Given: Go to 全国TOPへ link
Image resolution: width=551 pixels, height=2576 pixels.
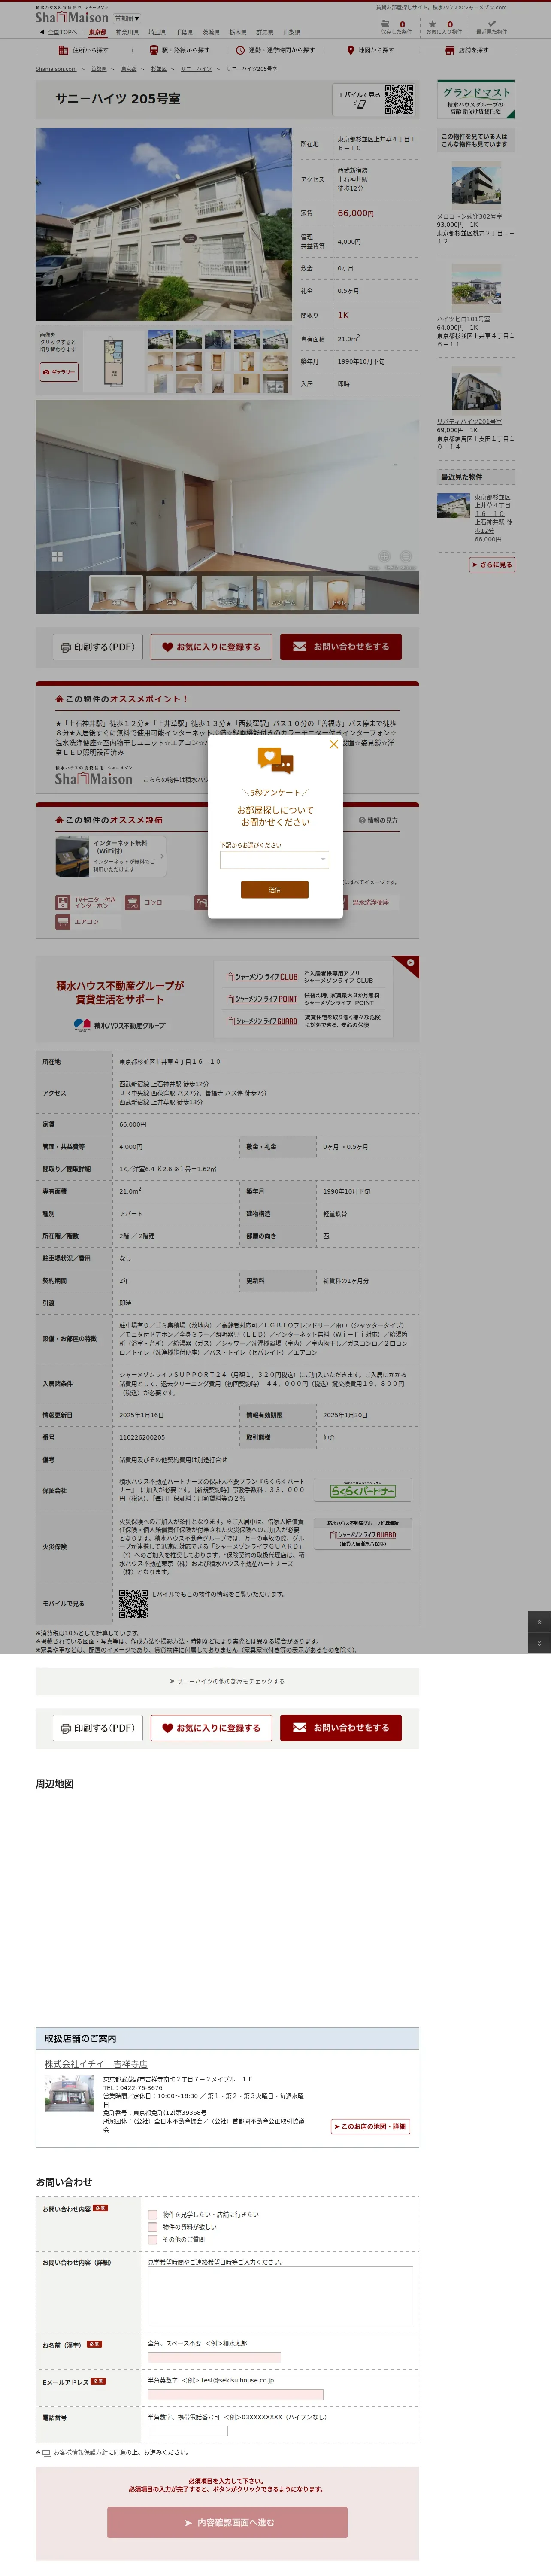Looking at the screenshot, I should click(59, 32).
